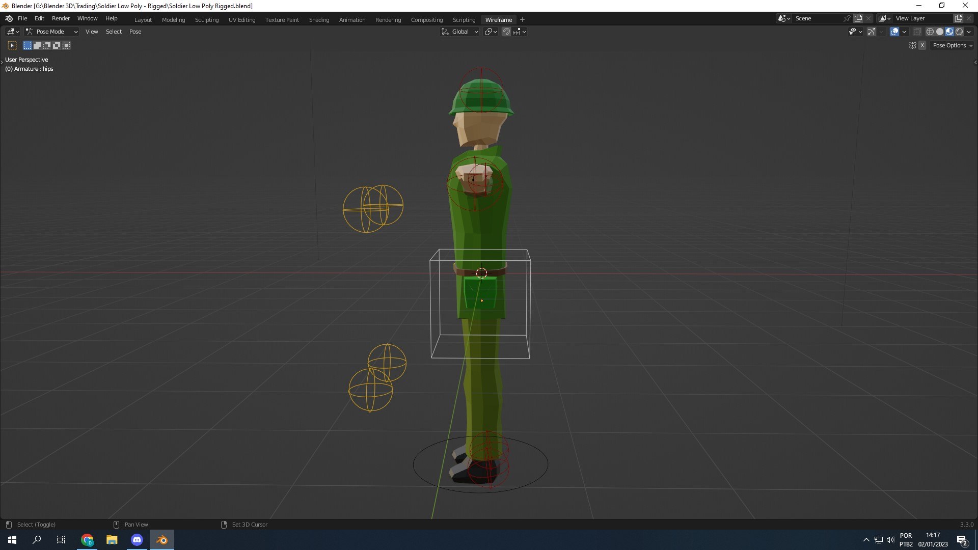The height and width of the screenshot is (550, 978).
Task: Switch to Sculpting workspace tab
Action: click(x=206, y=20)
